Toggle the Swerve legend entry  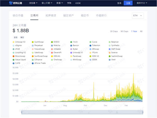113,53
